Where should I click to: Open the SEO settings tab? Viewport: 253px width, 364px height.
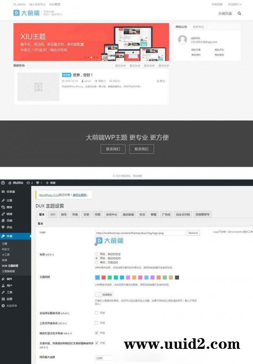[53, 215]
